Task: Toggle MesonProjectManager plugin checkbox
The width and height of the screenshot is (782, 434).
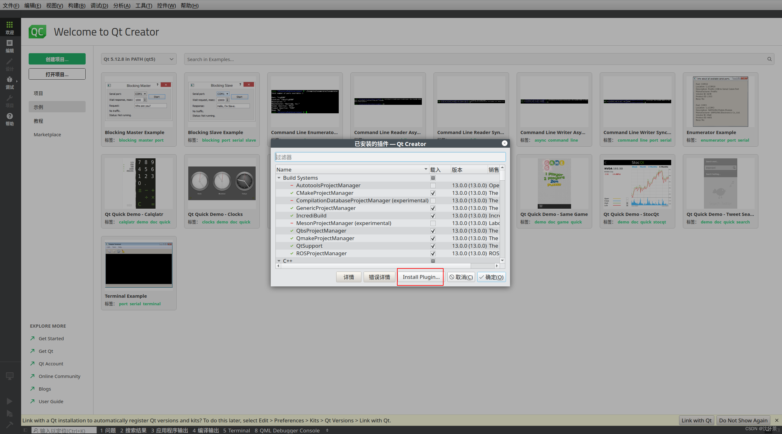Action: [x=433, y=223]
